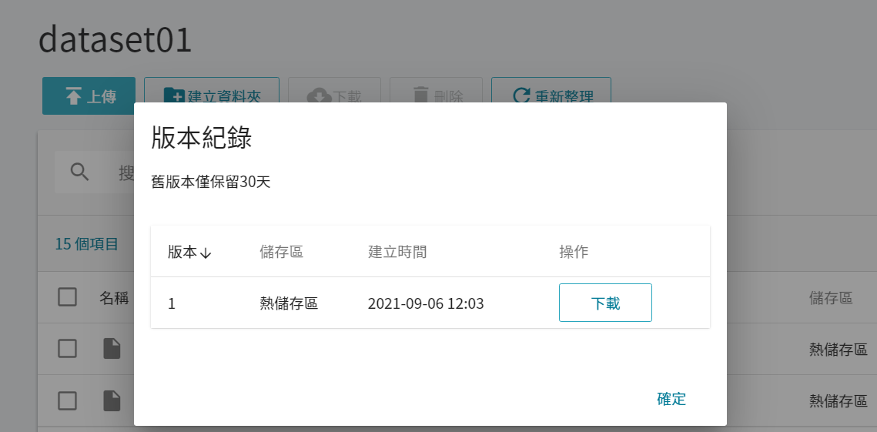This screenshot has width=877, height=432.
Task: Sort by the 建立時間 column header
Action: point(397,252)
